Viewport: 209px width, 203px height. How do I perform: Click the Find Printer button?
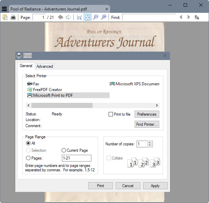[x=147, y=124]
